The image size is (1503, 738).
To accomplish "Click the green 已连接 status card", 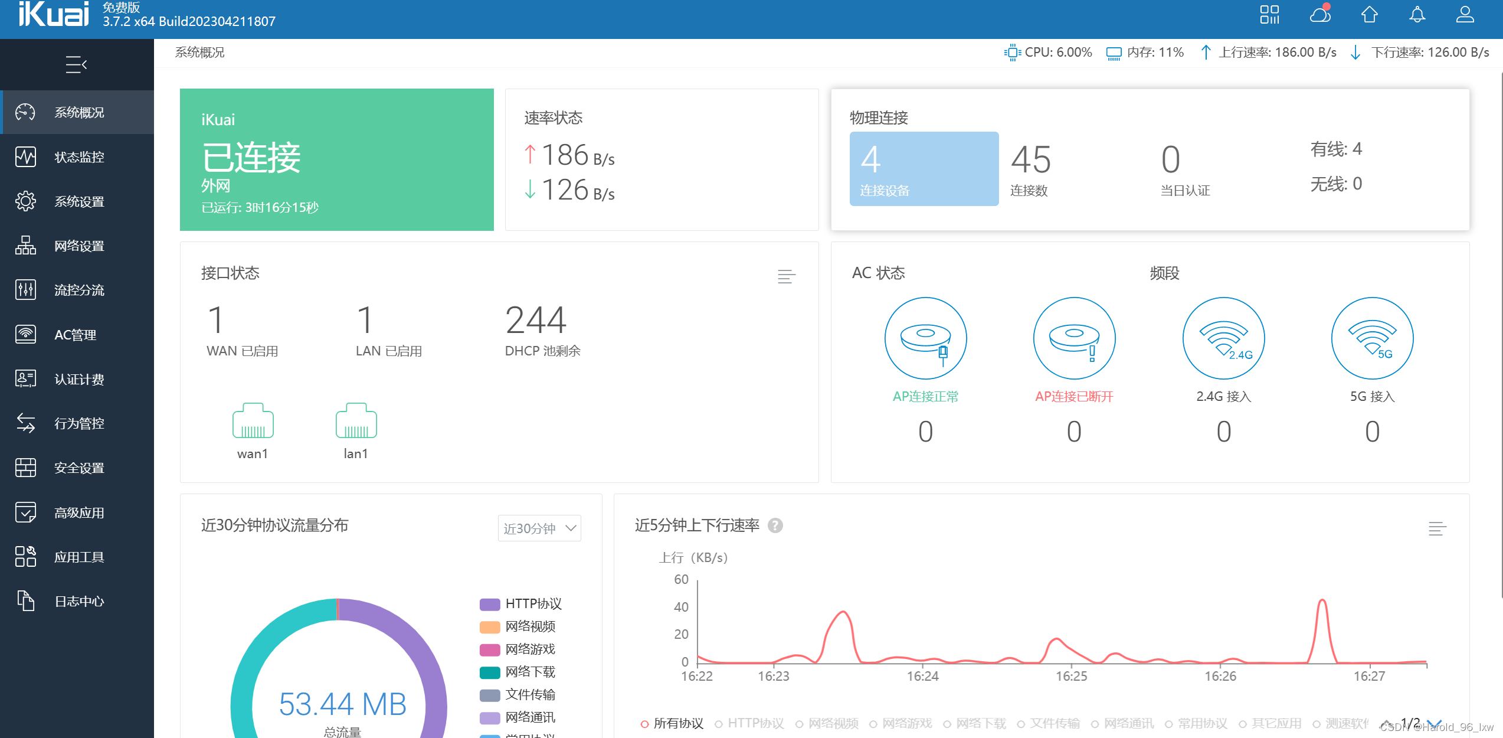I will pyautogui.click(x=337, y=159).
